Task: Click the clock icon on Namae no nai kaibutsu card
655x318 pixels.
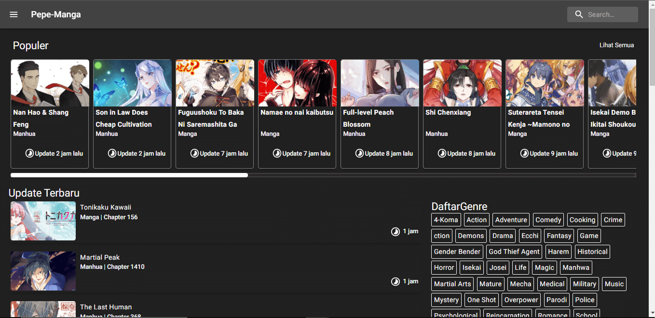Action: pos(277,153)
